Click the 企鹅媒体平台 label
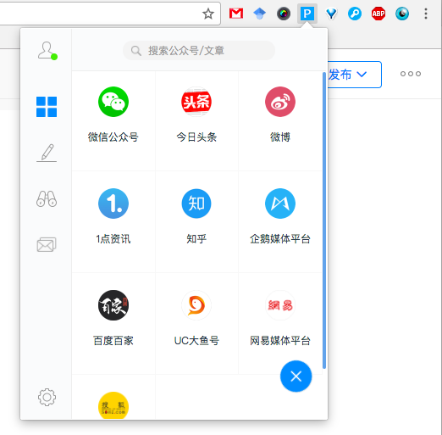The width and height of the screenshot is (442, 435). tap(280, 239)
